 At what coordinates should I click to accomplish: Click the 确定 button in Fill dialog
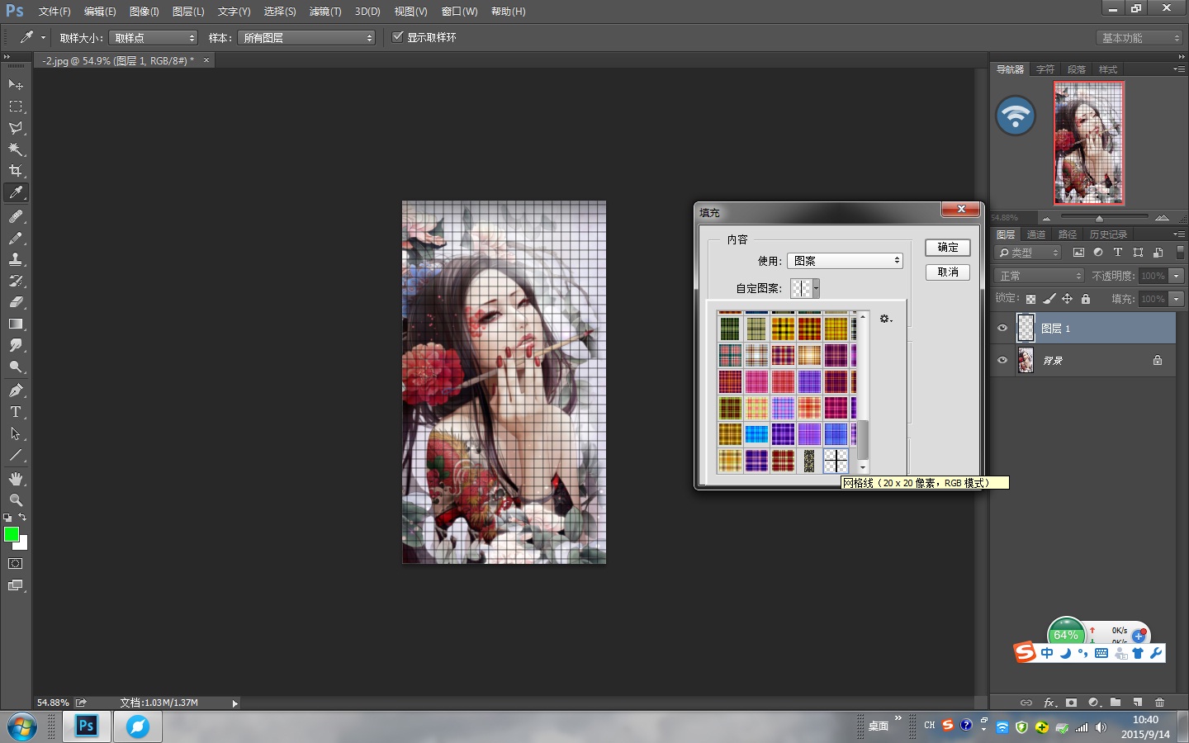(x=948, y=248)
